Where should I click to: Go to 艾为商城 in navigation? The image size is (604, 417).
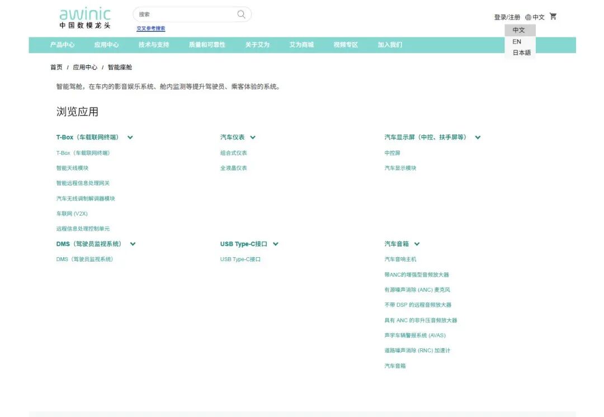pyautogui.click(x=301, y=45)
